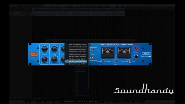The image size is (185, 104).
Task: Select the Drum Punch Bus Compress preset
Action: tap(76, 47)
